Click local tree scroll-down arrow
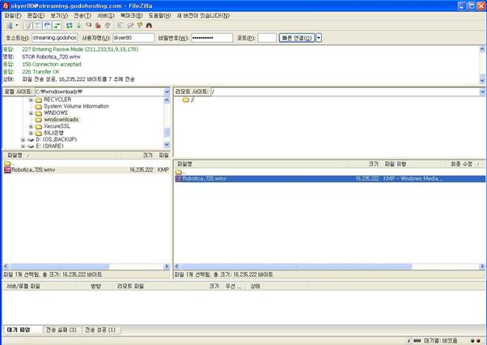487x345 pixels. tap(167, 144)
